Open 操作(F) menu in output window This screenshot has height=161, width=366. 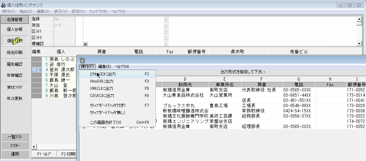[87, 67]
